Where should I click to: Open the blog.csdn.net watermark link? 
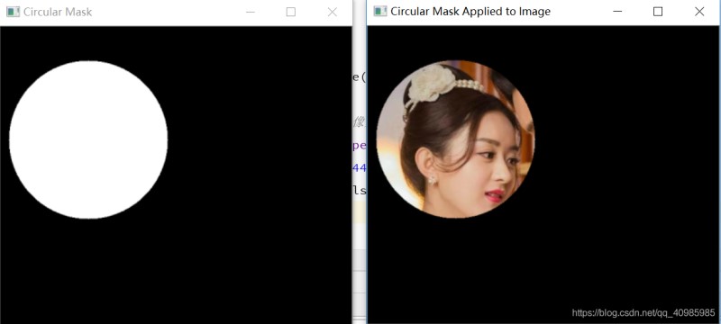pos(643,313)
